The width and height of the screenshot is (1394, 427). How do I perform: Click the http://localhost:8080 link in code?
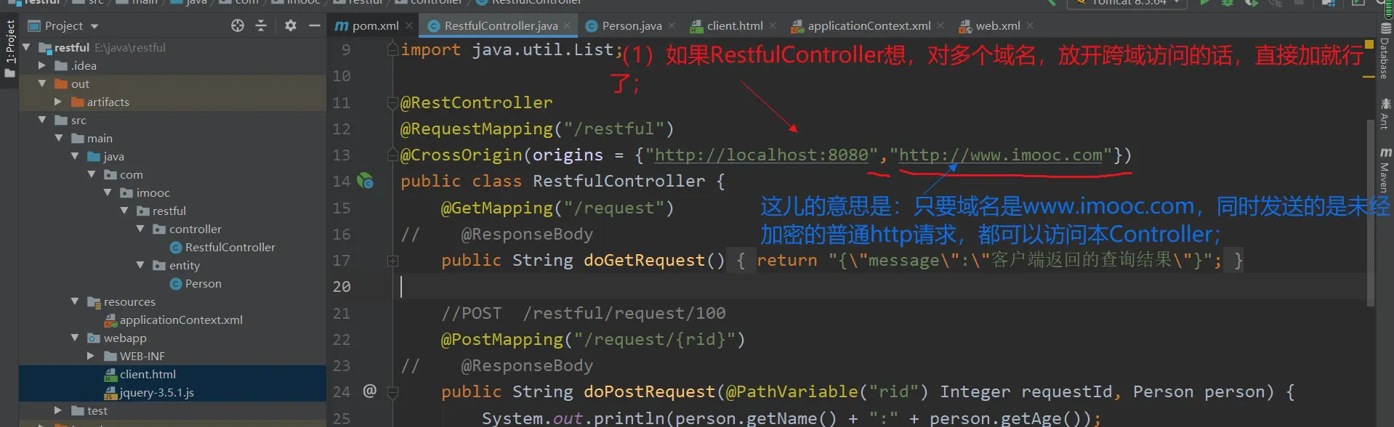[761, 155]
